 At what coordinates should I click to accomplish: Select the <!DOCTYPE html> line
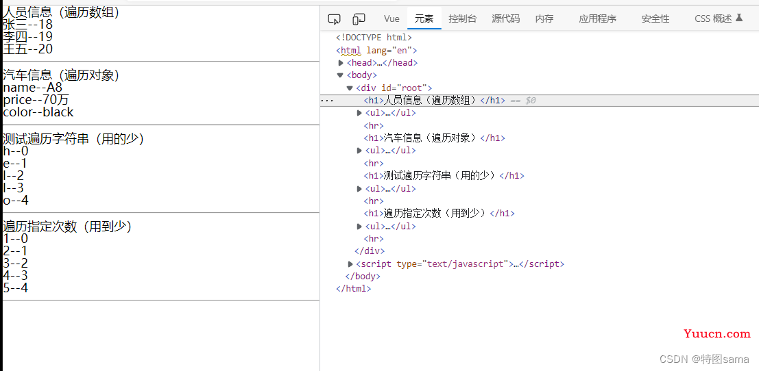(374, 37)
